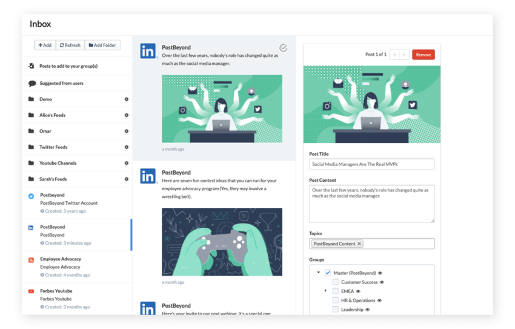Open Employee Advocacy feed entry
This screenshot has height=329, width=515.
(77, 267)
